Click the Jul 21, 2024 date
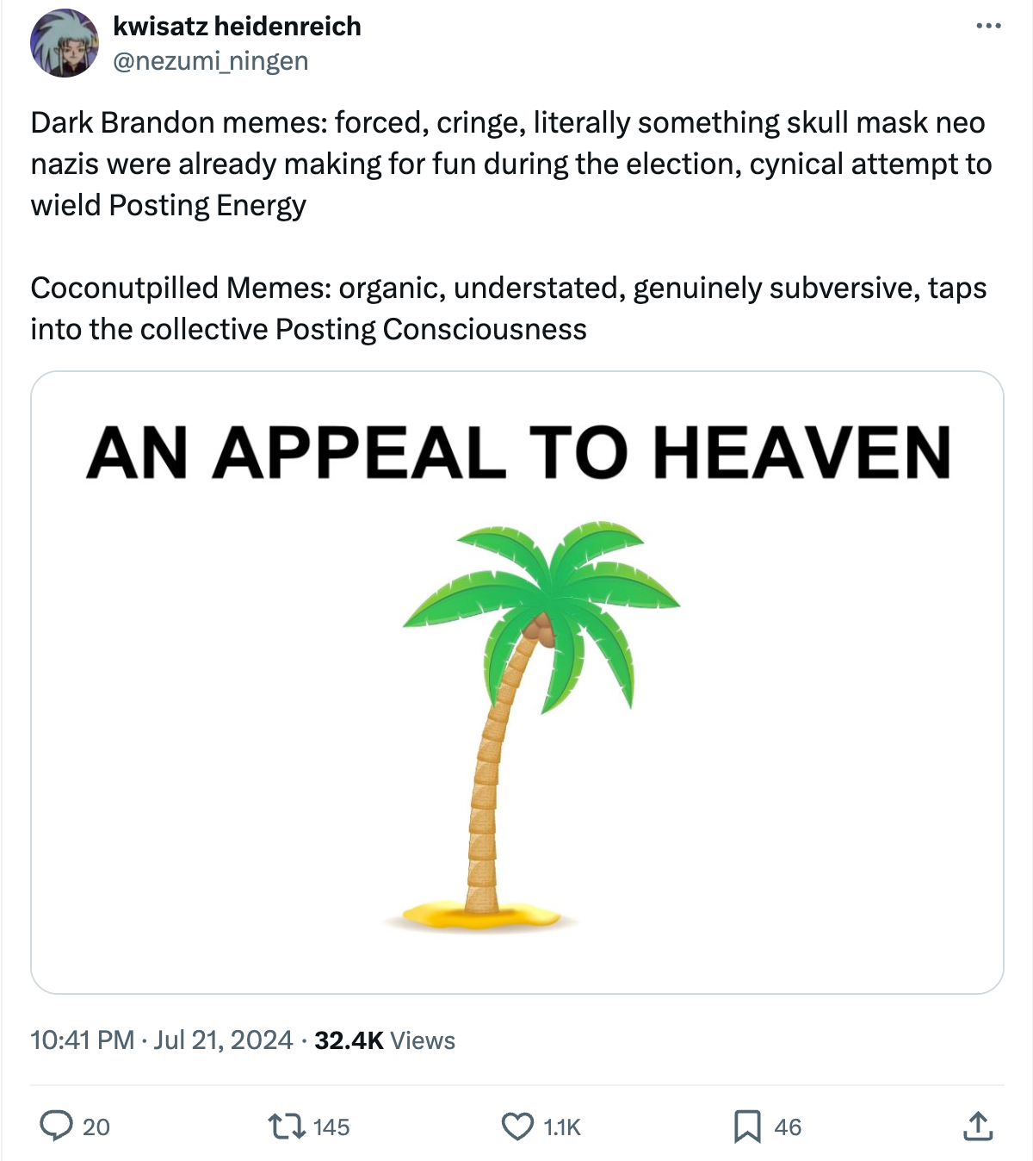Image resolution: width=1033 pixels, height=1161 pixels. click(x=224, y=1040)
